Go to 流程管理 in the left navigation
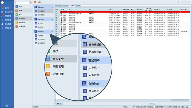 pos(8,16)
